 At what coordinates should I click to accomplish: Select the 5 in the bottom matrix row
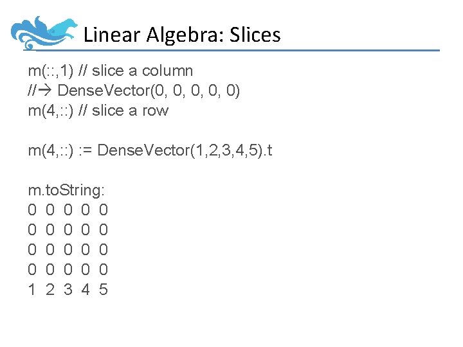(x=104, y=289)
